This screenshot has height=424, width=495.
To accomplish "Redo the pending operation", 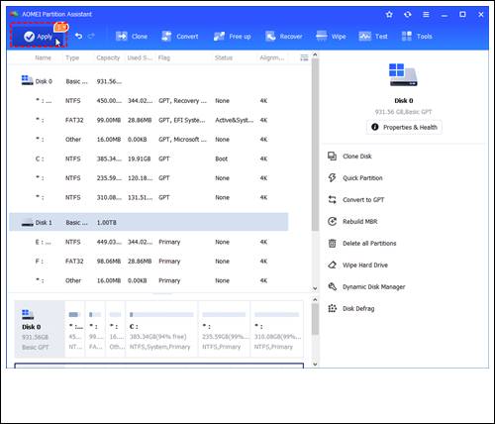I will (x=91, y=36).
